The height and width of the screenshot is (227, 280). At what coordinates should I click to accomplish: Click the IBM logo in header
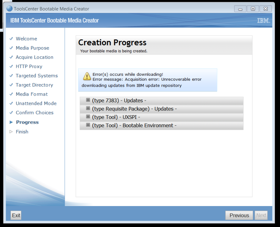pyautogui.click(x=264, y=21)
